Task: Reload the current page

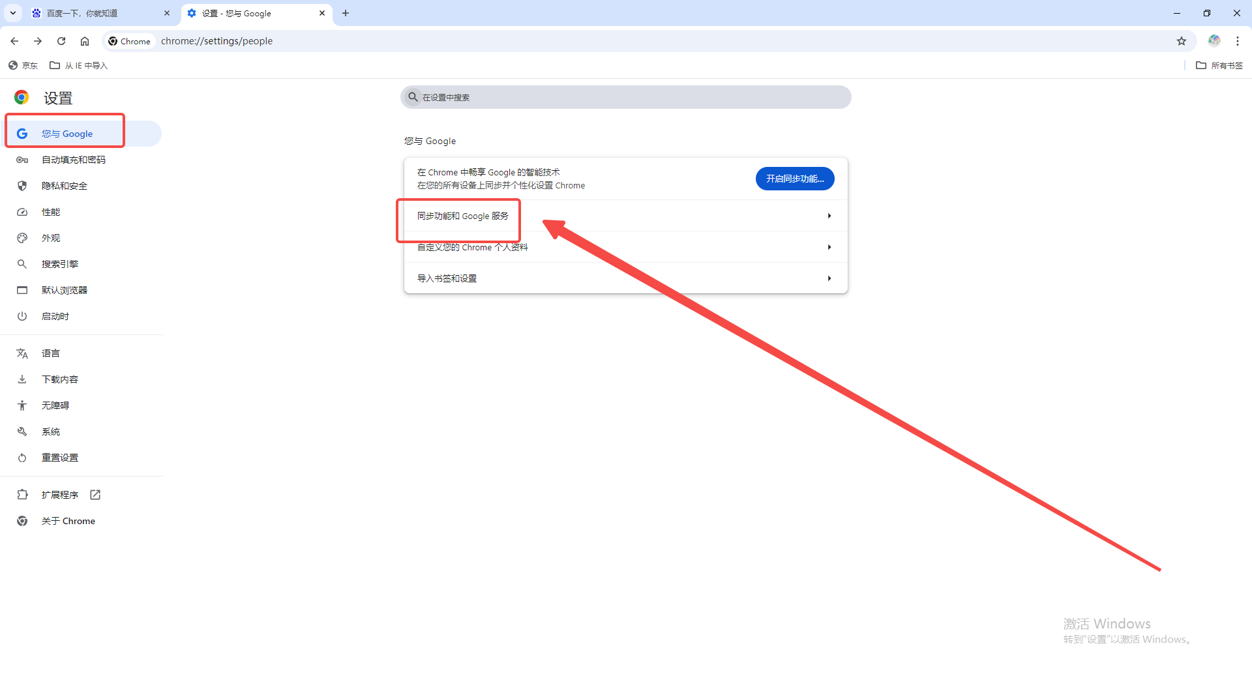Action: [61, 41]
